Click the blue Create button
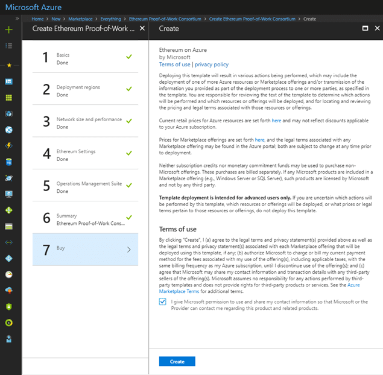Viewport: 383px width, 375px height. [x=177, y=361]
